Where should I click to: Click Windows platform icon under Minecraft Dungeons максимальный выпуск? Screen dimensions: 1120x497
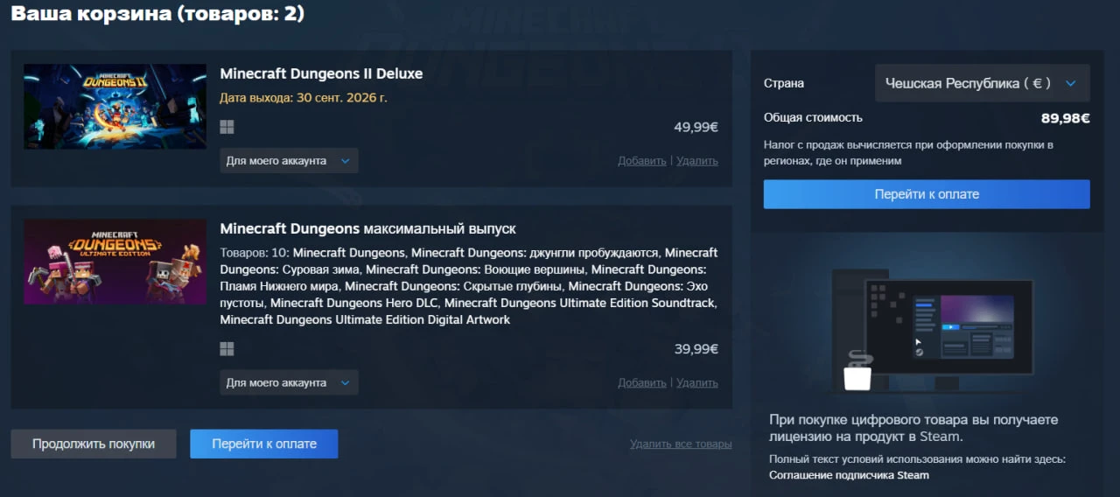click(x=227, y=349)
